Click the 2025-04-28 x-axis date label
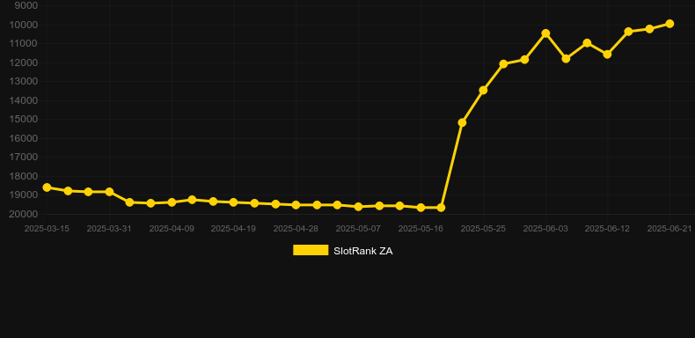 (296, 229)
